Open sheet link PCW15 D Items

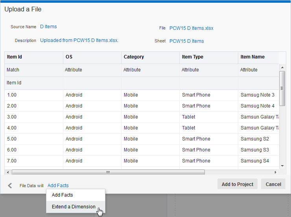[186, 41]
